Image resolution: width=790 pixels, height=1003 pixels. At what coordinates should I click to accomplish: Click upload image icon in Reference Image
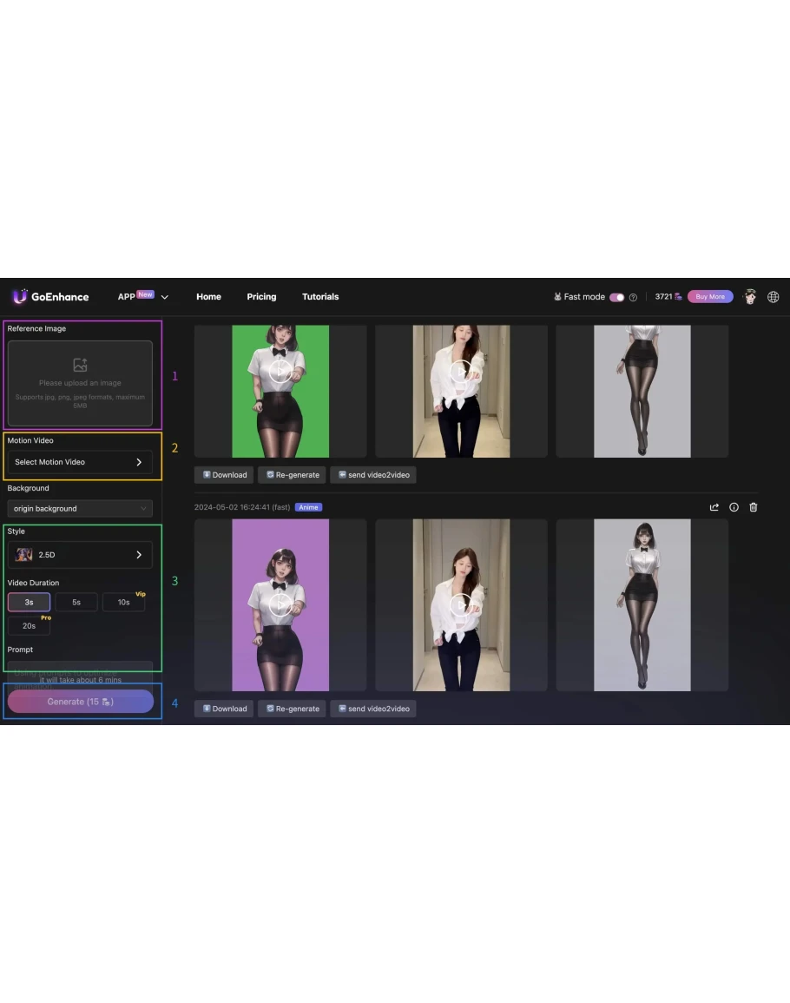pos(80,366)
